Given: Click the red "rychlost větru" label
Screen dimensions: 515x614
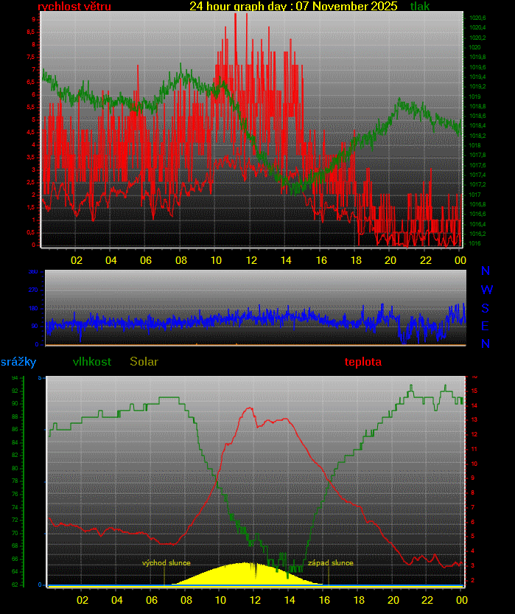Looking at the screenshot, I should 74,7.
